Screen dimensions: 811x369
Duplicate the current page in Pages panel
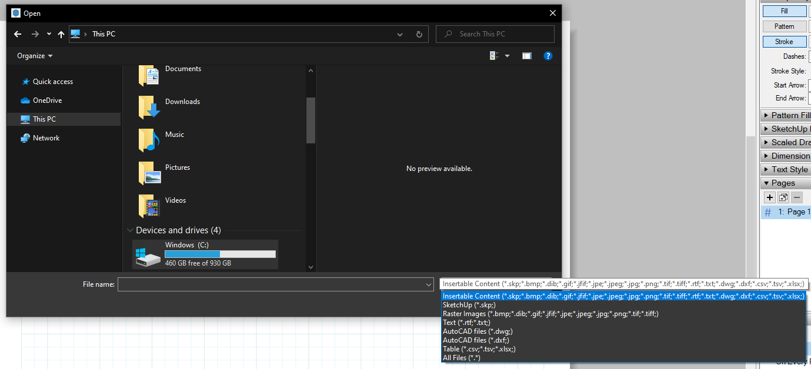coord(783,197)
